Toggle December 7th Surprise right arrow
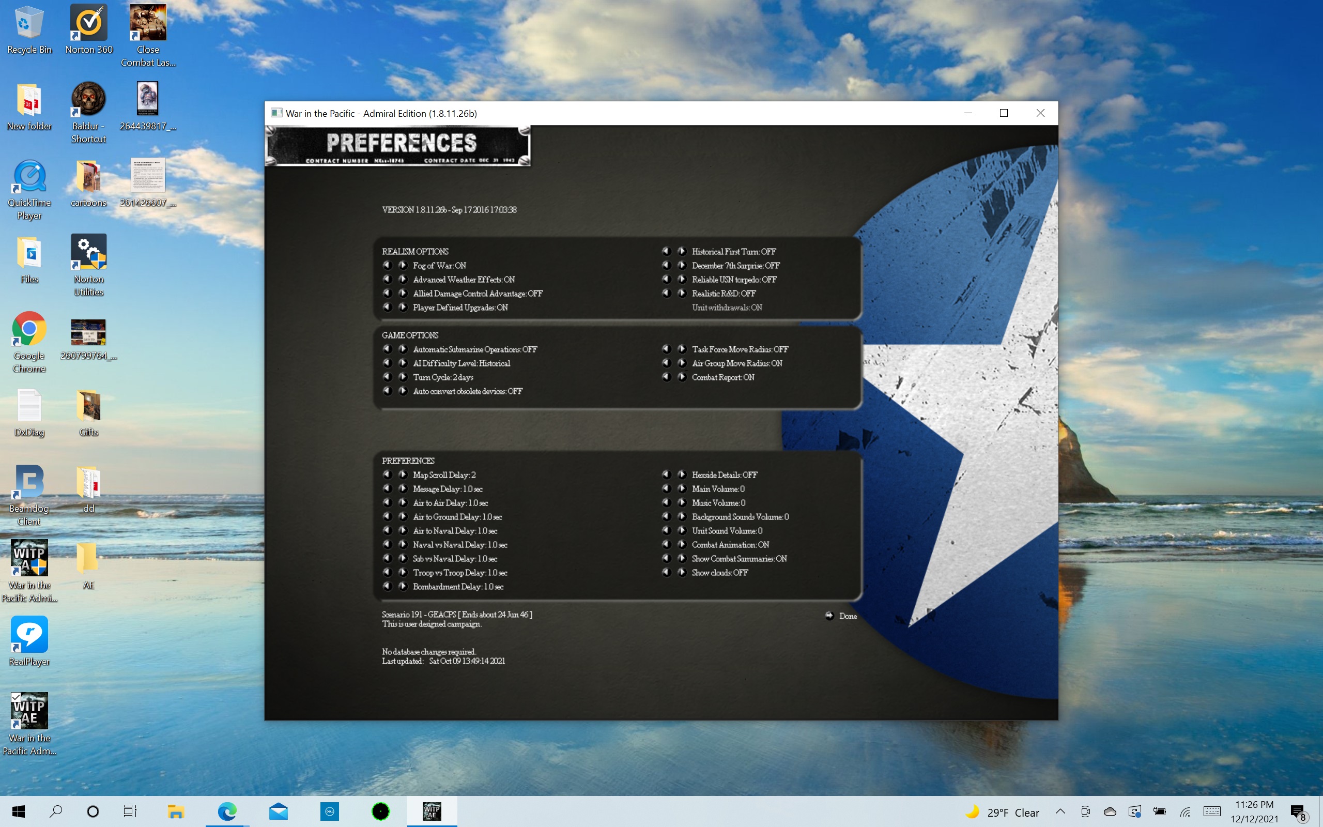This screenshot has width=1323, height=827. 682,265
